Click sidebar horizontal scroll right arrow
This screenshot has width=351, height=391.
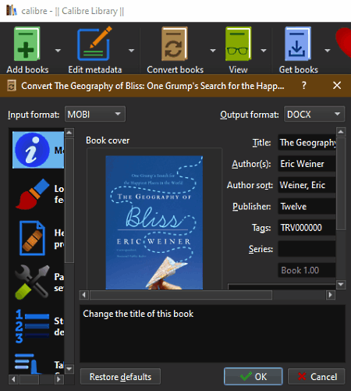(59, 379)
